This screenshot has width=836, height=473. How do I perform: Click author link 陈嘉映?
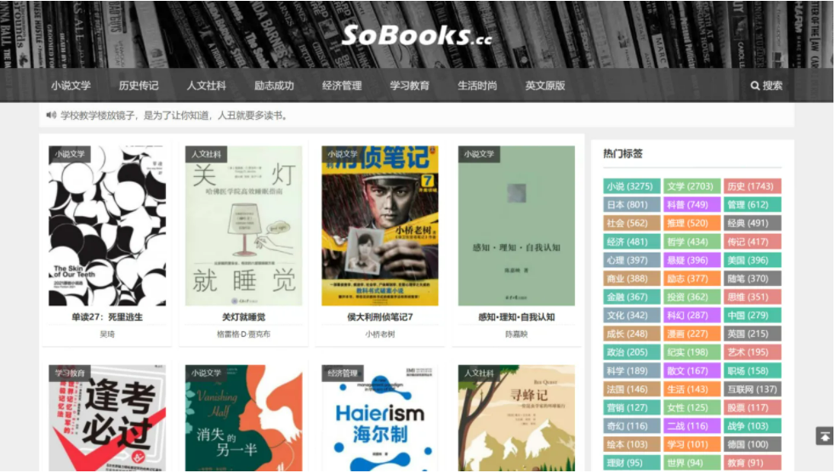click(x=516, y=334)
